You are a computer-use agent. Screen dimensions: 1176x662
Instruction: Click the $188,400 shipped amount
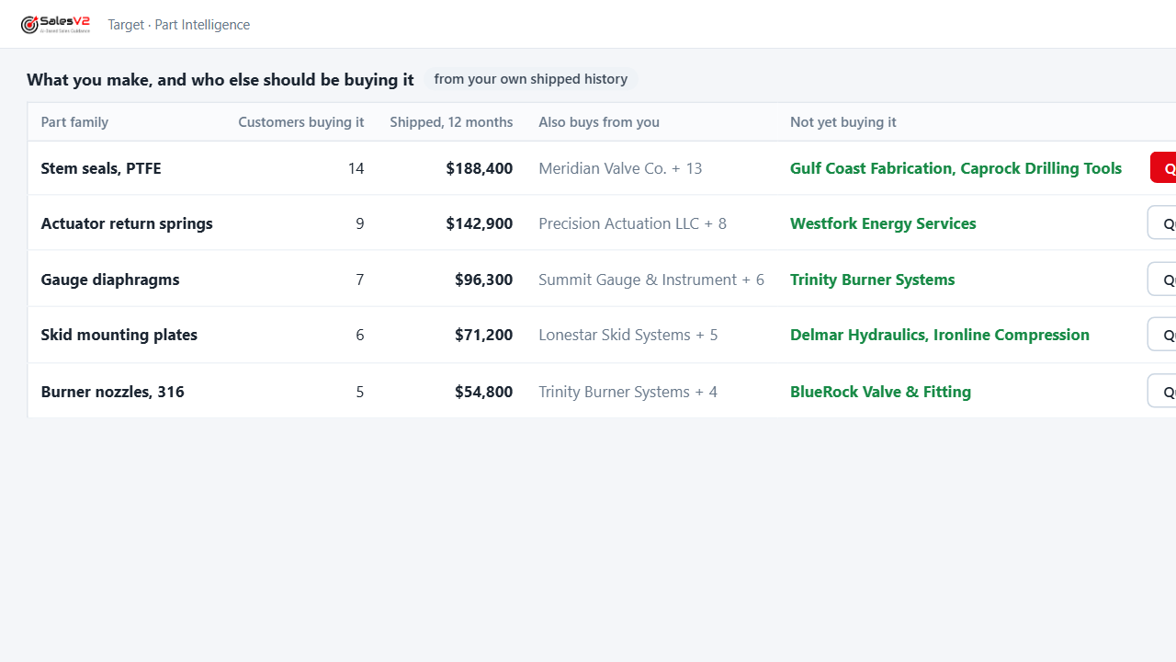coord(480,168)
